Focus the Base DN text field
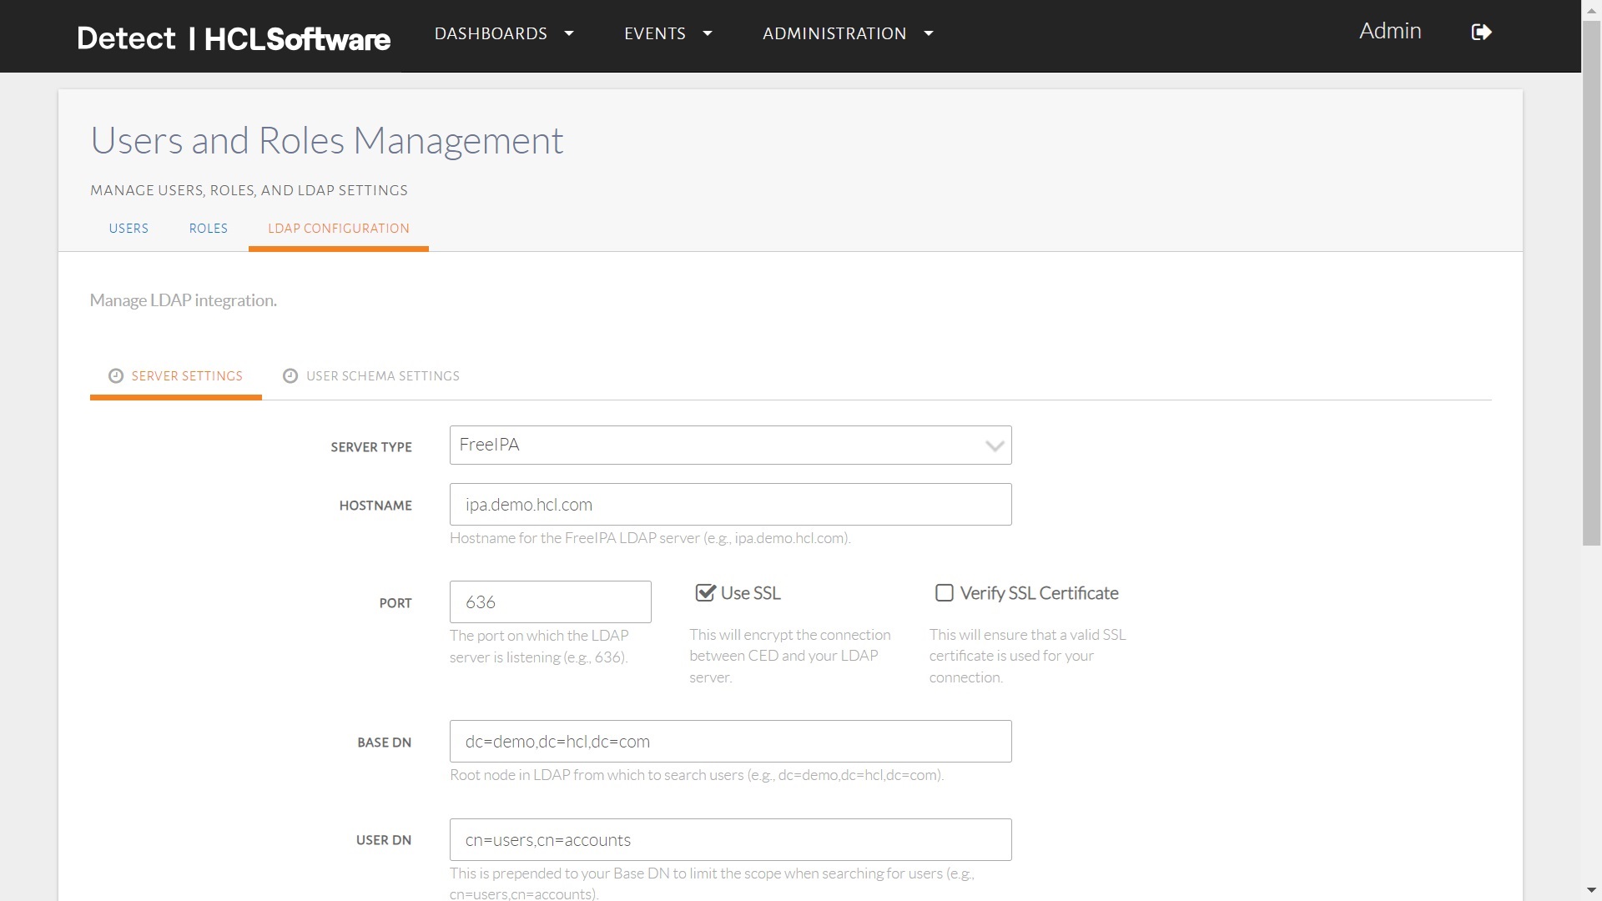This screenshot has width=1602, height=901. coord(730,742)
